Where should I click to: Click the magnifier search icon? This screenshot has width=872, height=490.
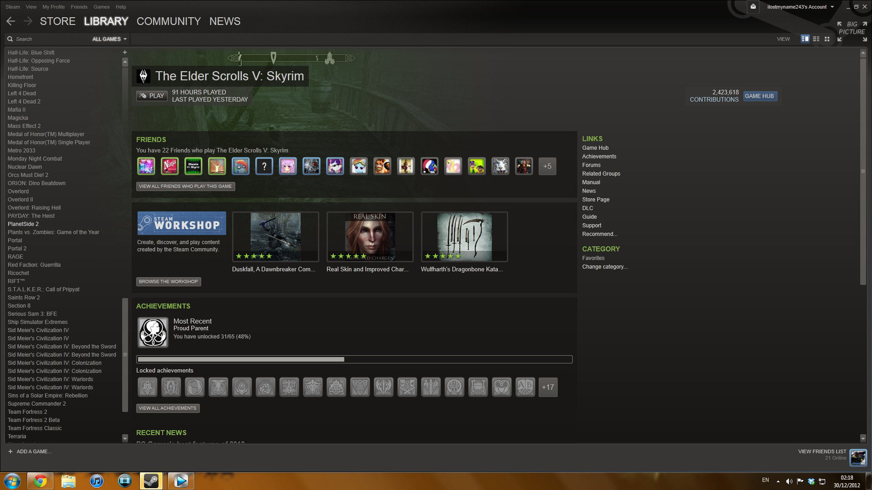coord(10,39)
